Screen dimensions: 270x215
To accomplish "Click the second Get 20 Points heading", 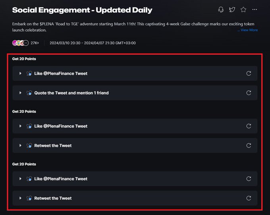I will click(24, 111).
